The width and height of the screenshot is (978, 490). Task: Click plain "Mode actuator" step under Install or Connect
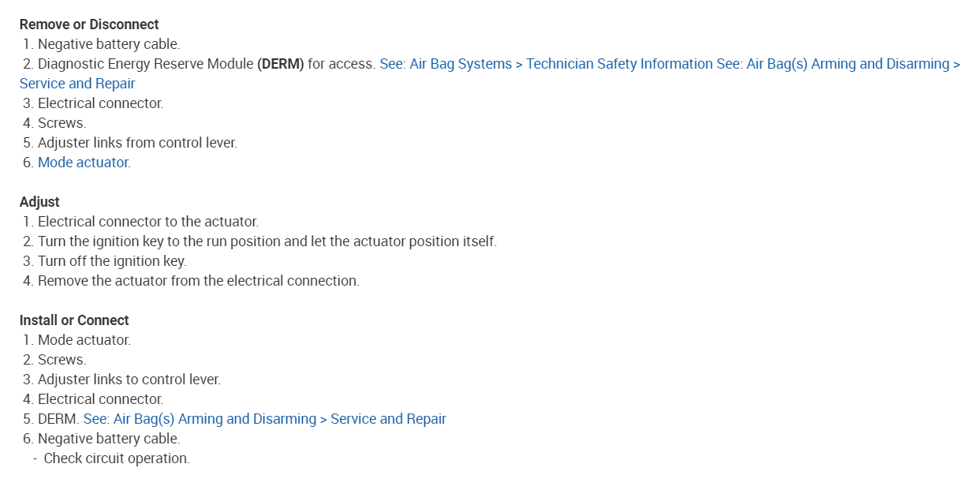pos(84,340)
